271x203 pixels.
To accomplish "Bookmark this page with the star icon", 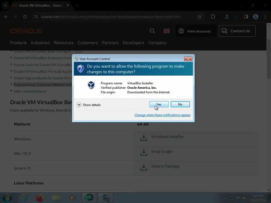I will [x=200, y=17].
